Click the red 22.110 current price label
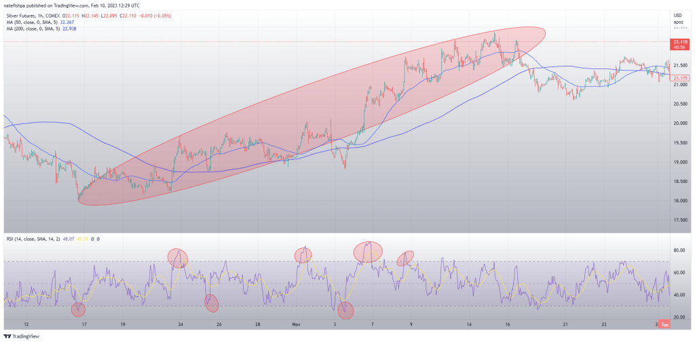The image size is (695, 343). pyautogui.click(x=678, y=42)
